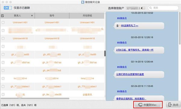The image size is (181, 109).
Task: Check the row ending in 2014 checkbox
Action: [x=3, y=78]
